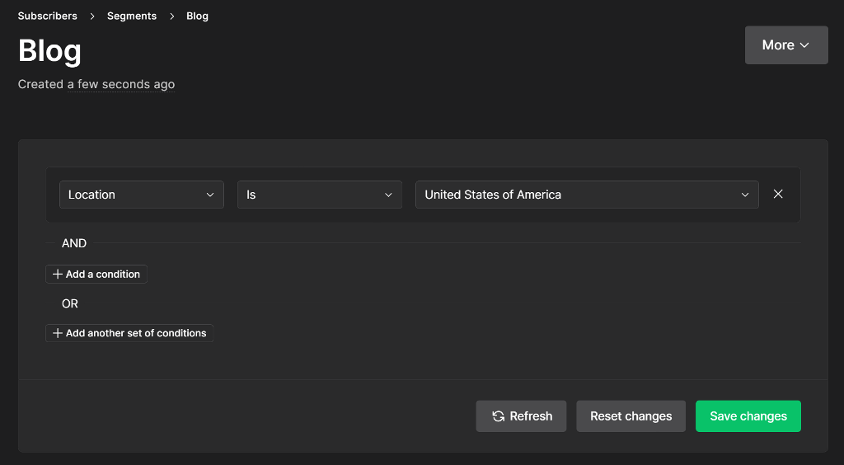Open the Location filter type dropdown

(141, 195)
